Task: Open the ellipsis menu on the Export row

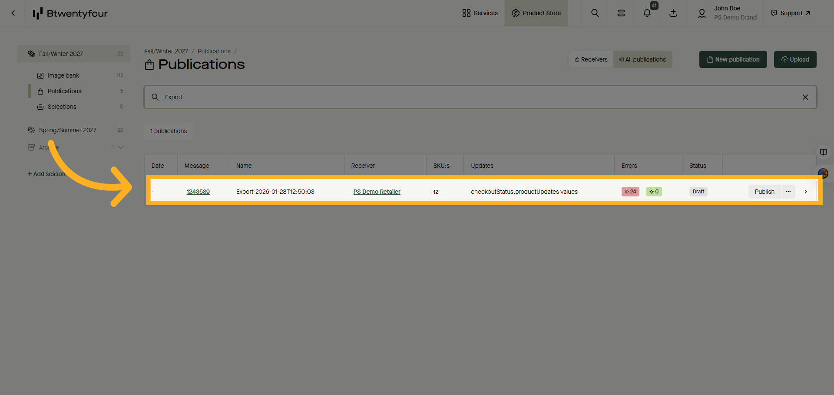Action: [788, 191]
